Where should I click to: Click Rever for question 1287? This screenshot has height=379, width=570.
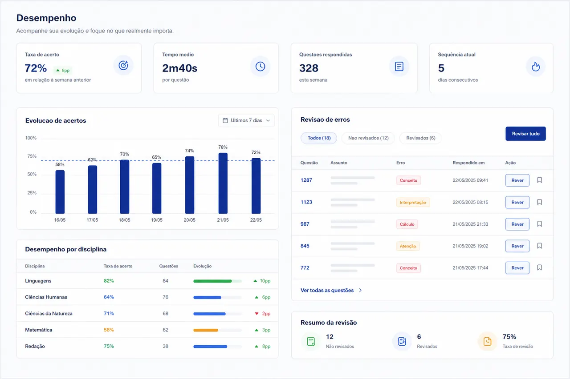point(517,180)
